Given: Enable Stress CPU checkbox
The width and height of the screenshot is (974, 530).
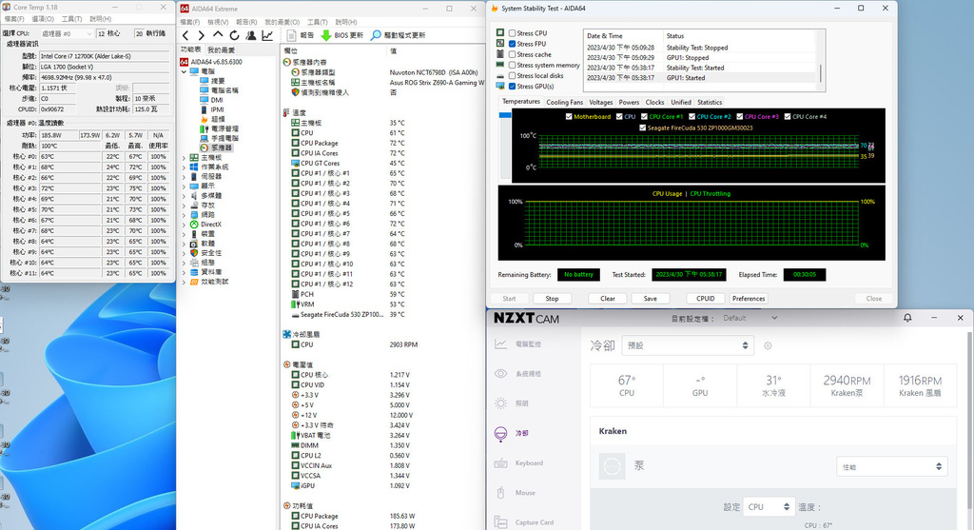Looking at the screenshot, I should (x=512, y=33).
